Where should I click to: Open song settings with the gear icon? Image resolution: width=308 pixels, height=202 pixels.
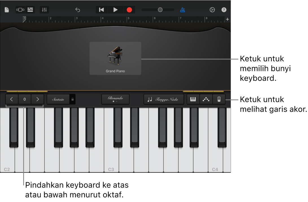click(x=212, y=10)
